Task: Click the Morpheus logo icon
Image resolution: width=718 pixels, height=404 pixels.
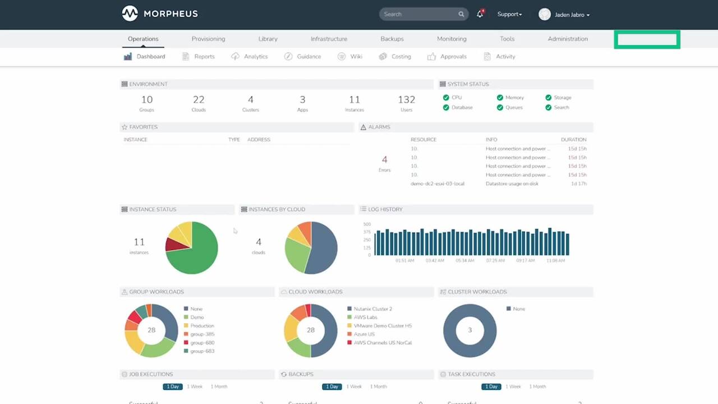Action: 130,14
